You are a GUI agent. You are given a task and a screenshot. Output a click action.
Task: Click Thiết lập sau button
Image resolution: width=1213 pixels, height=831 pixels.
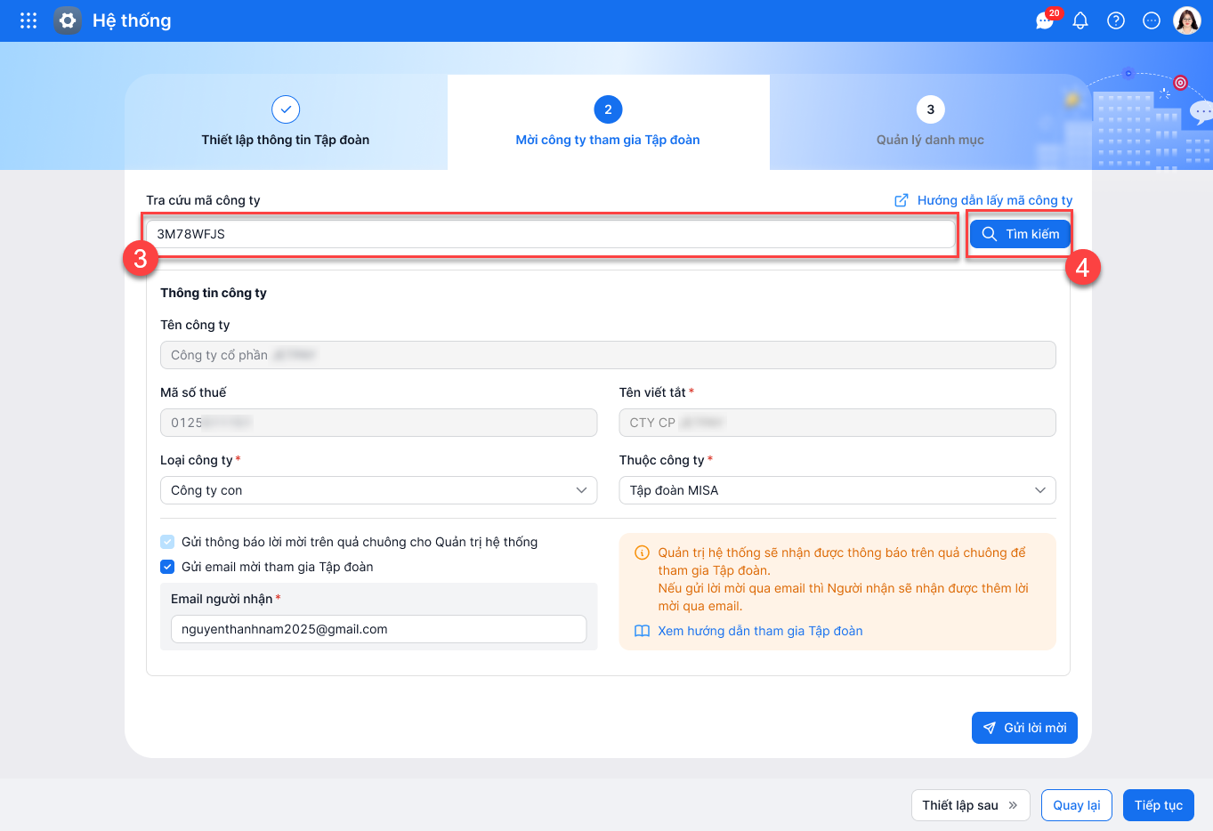(x=970, y=805)
